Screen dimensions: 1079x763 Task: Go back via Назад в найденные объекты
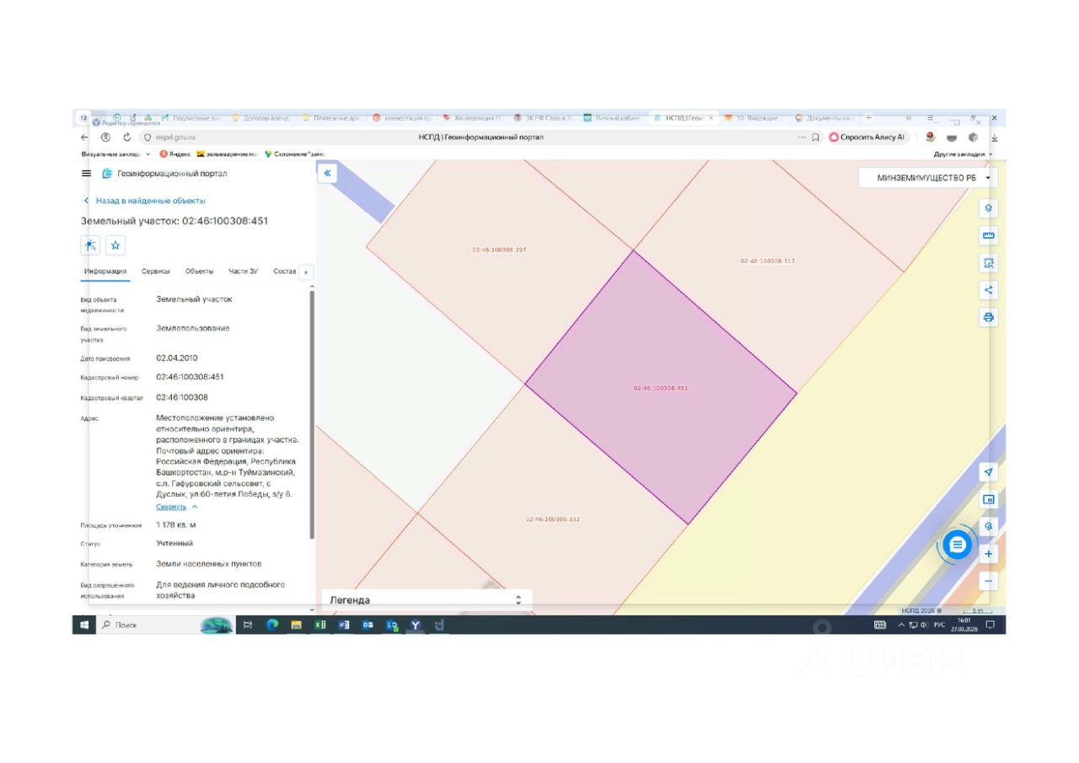144,201
